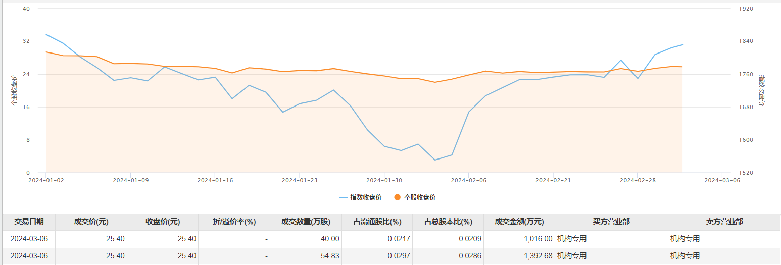This screenshot has height=265, width=781.
Task: Click the 折/溢价率(%) header
Action: pyautogui.click(x=234, y=222)
